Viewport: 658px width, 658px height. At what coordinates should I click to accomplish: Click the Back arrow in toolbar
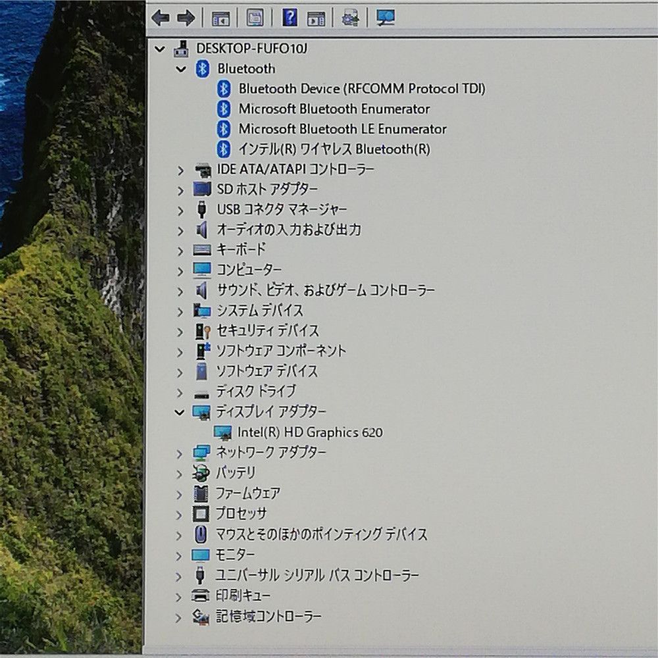[x=160, y=18]
